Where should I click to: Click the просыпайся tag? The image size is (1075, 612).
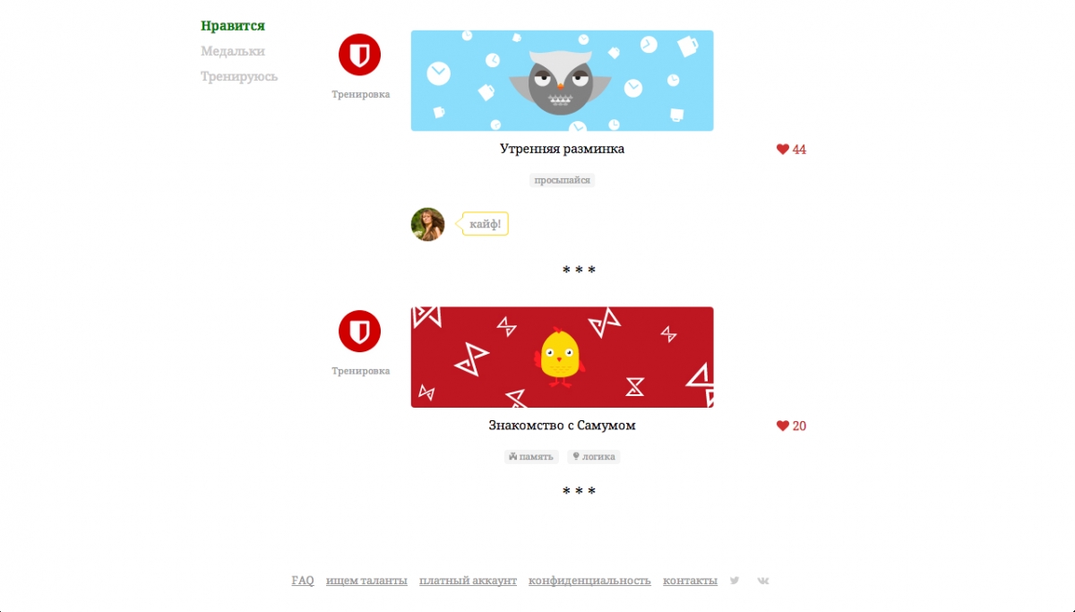[562, 180]
